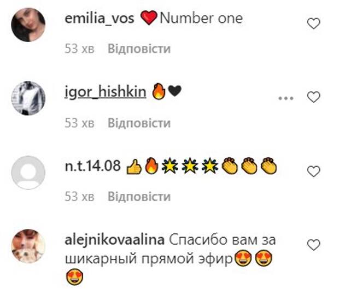Viewport: 339px width, 301px height.
Task: Click the 53 хв timestamp under emilia_vos
Action: coord(80,49)
